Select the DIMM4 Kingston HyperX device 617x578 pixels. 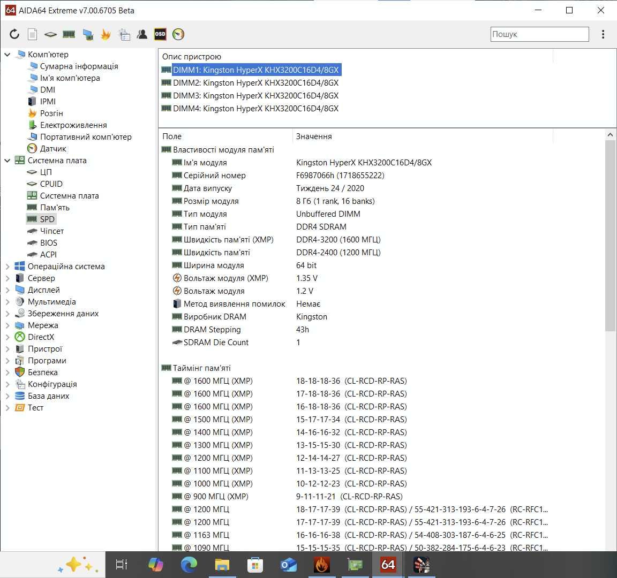256,109
